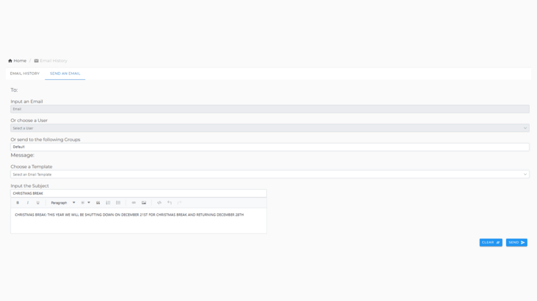Open the HTML code view

click(159, 203)
